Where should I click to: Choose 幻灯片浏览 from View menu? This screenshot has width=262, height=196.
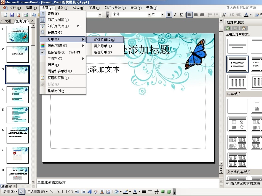tap(63, 20)
